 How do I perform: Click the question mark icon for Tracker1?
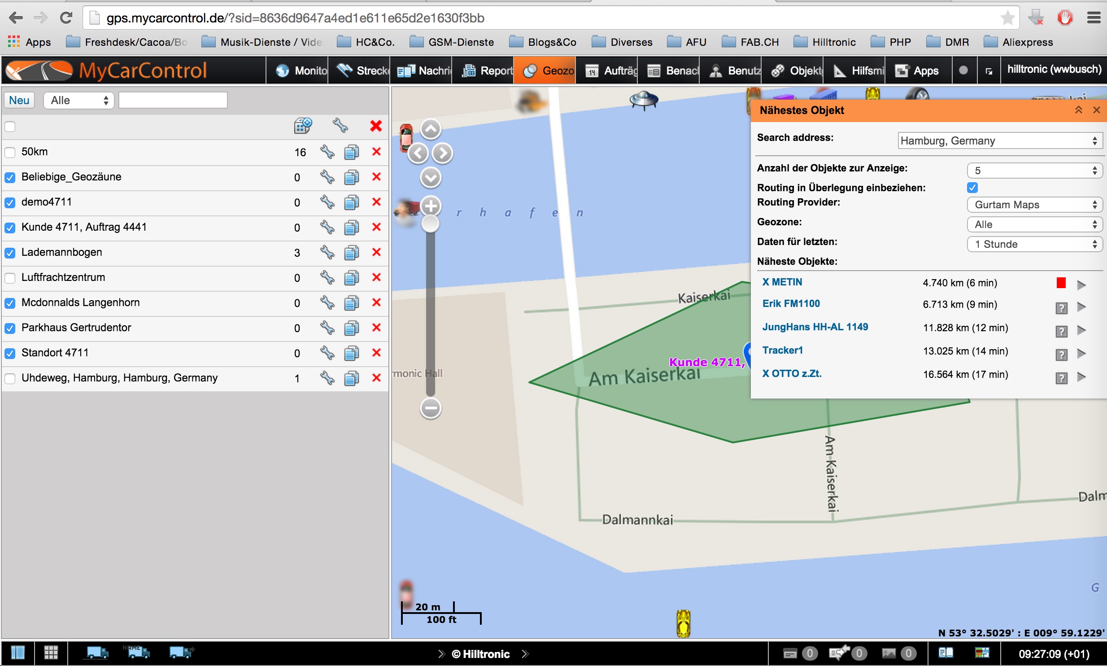(1061, 355)
